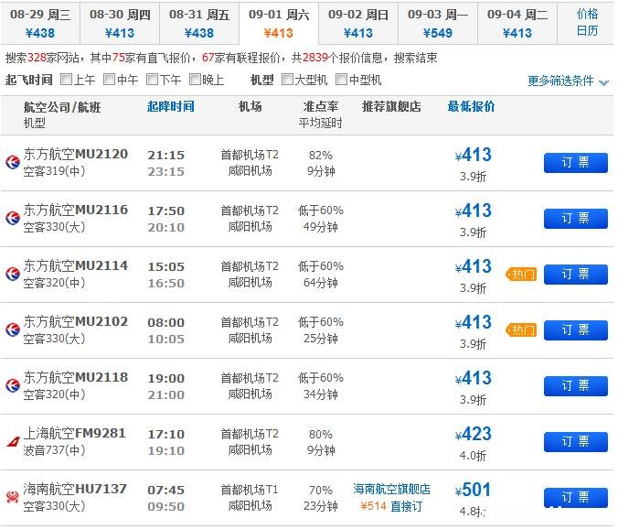
Task: Book ticket for flight MU2120
Action: [575, 163]
